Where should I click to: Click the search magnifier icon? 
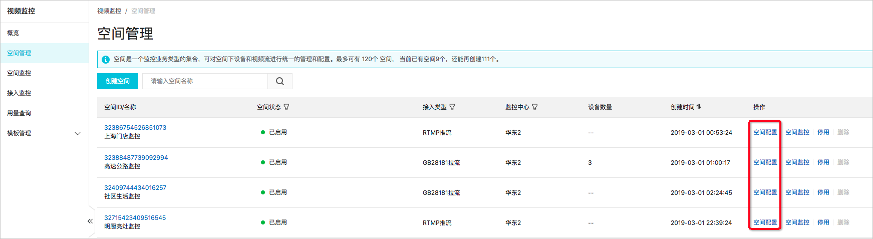(x=280, y=81)
